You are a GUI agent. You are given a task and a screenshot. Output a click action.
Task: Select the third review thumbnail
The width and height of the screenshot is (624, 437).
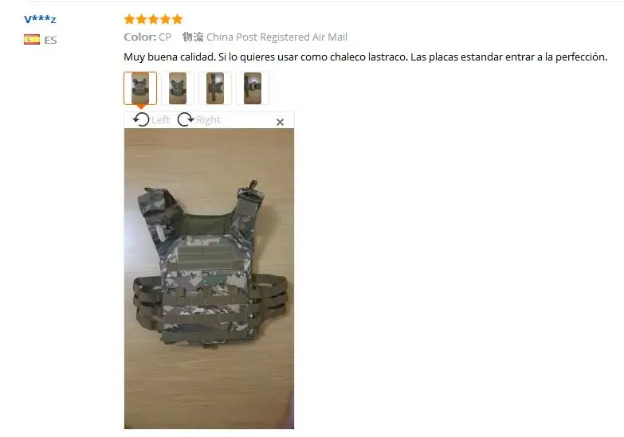pos(215,88)
